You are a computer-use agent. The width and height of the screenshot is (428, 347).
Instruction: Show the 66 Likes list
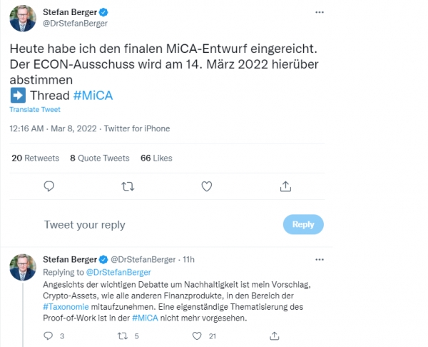(156, 158)
